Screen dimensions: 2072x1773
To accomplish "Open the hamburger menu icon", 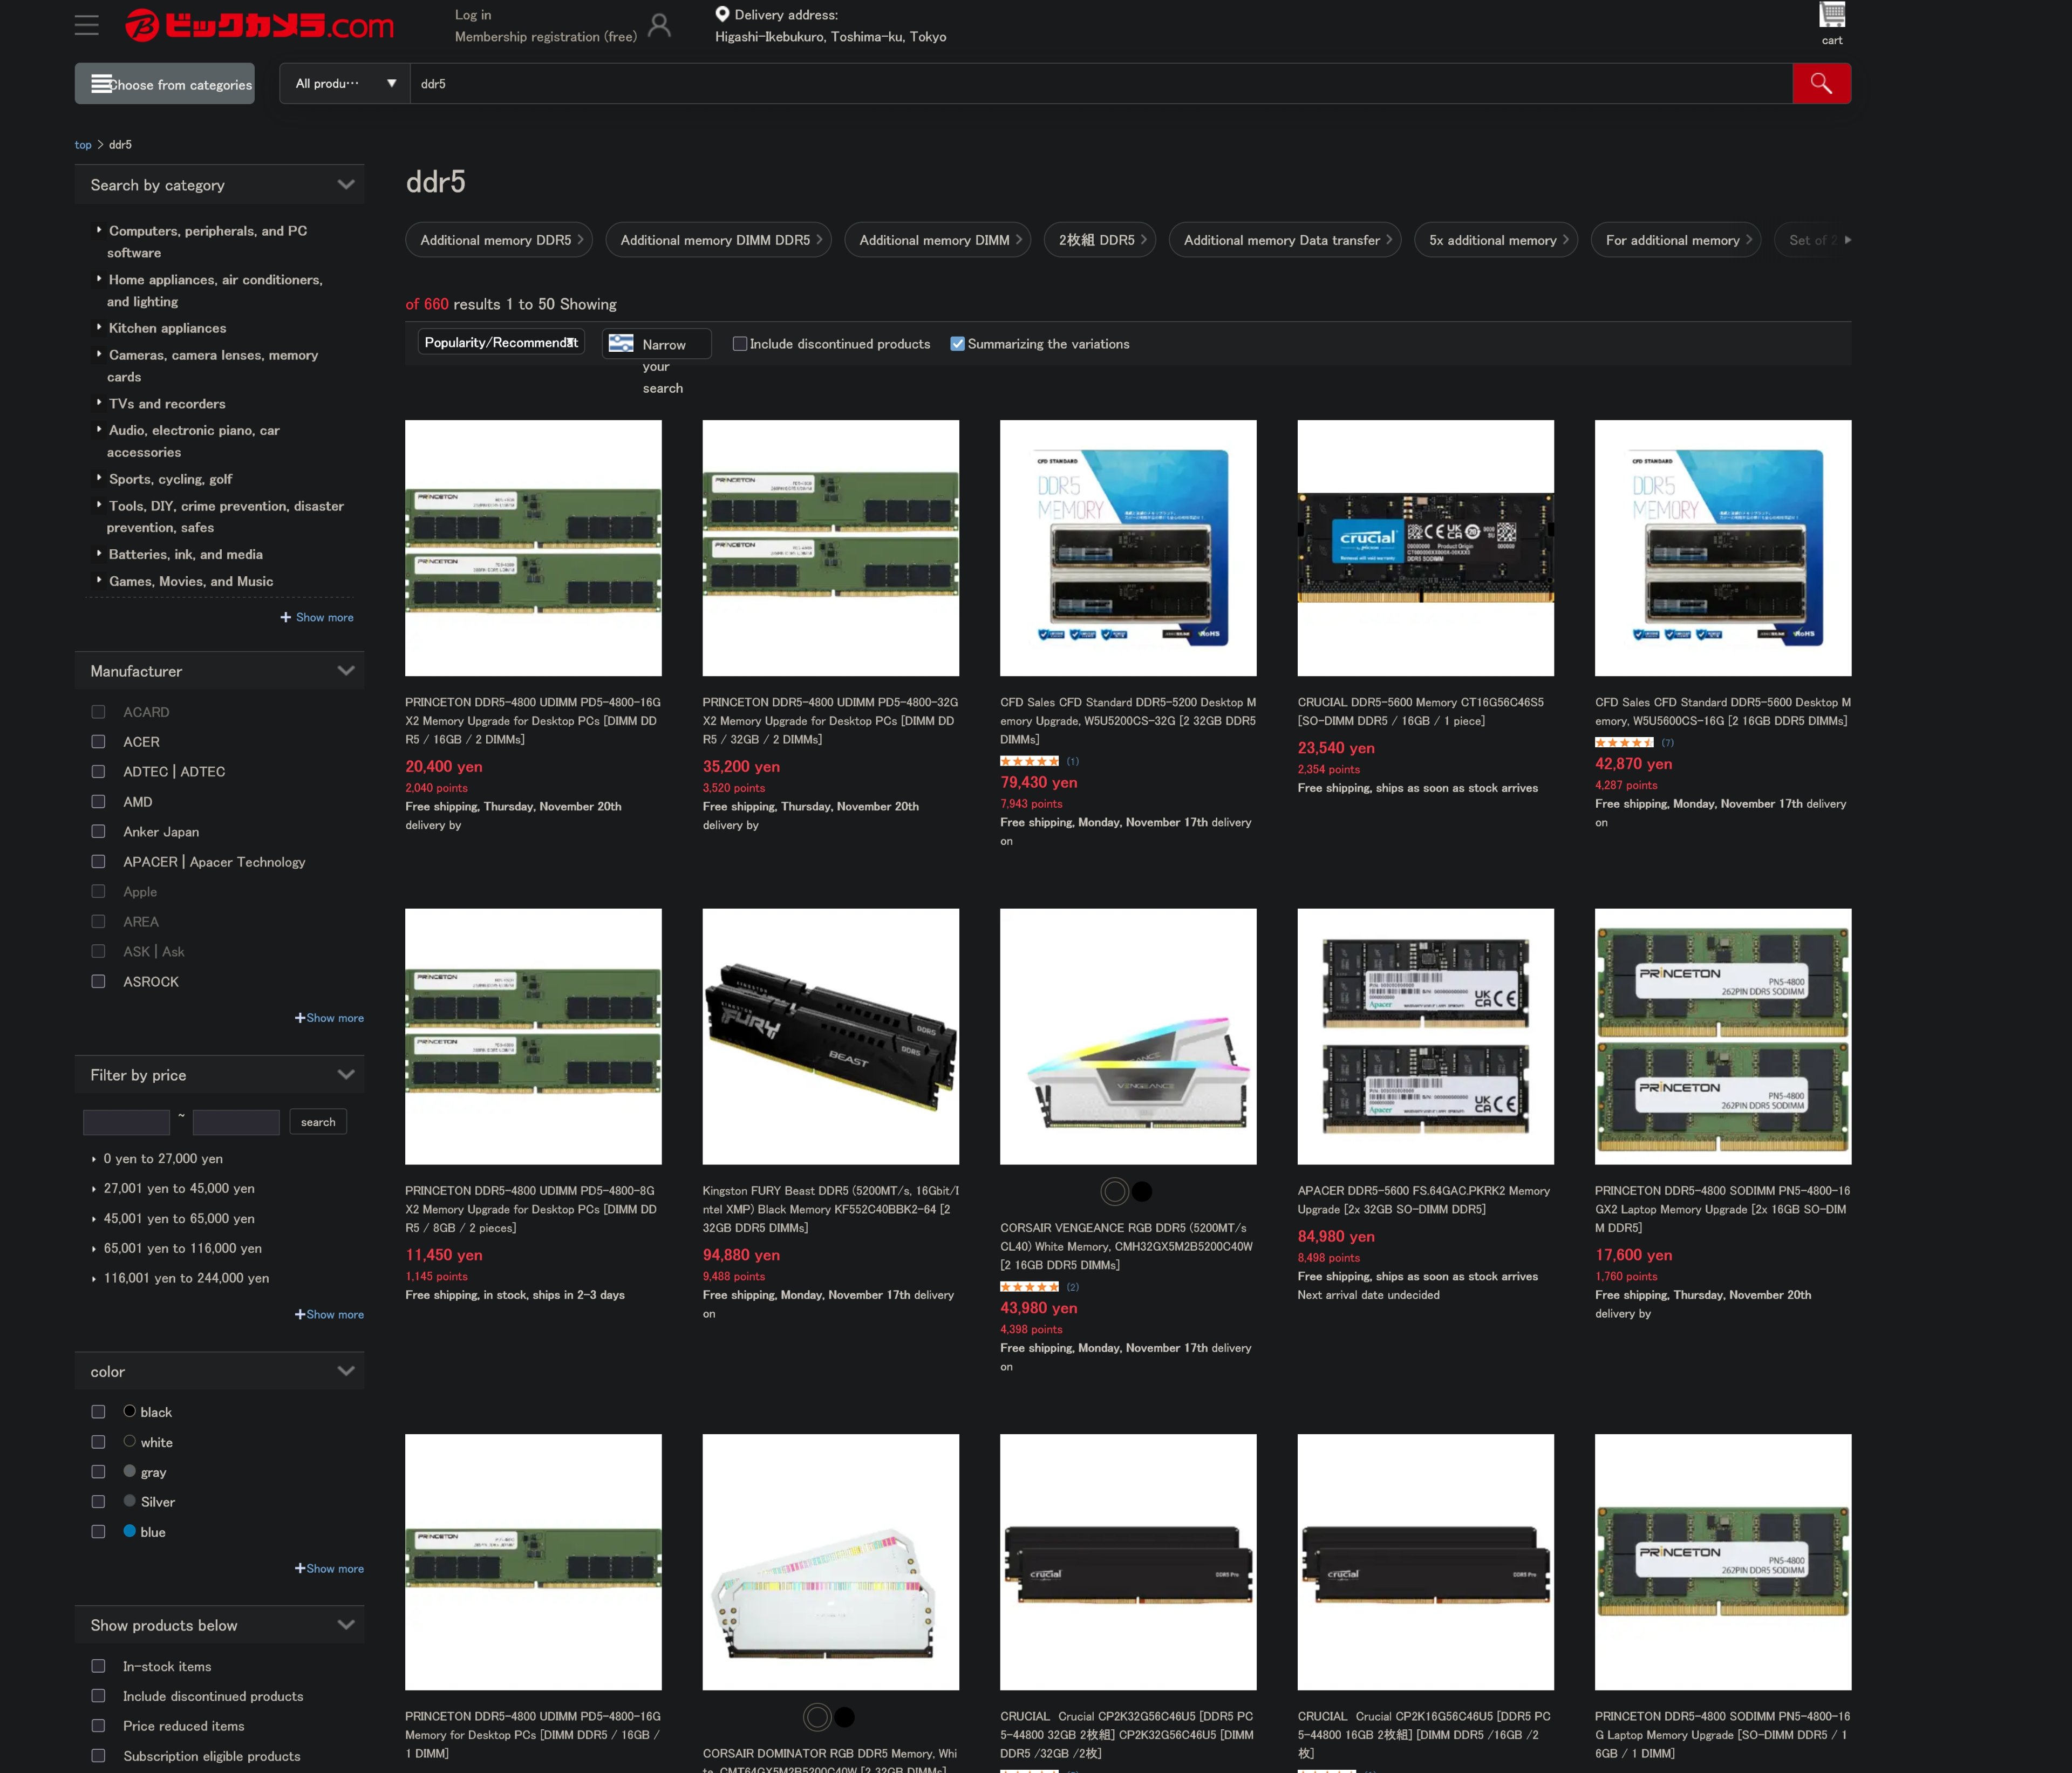I will tap(87, 25).
